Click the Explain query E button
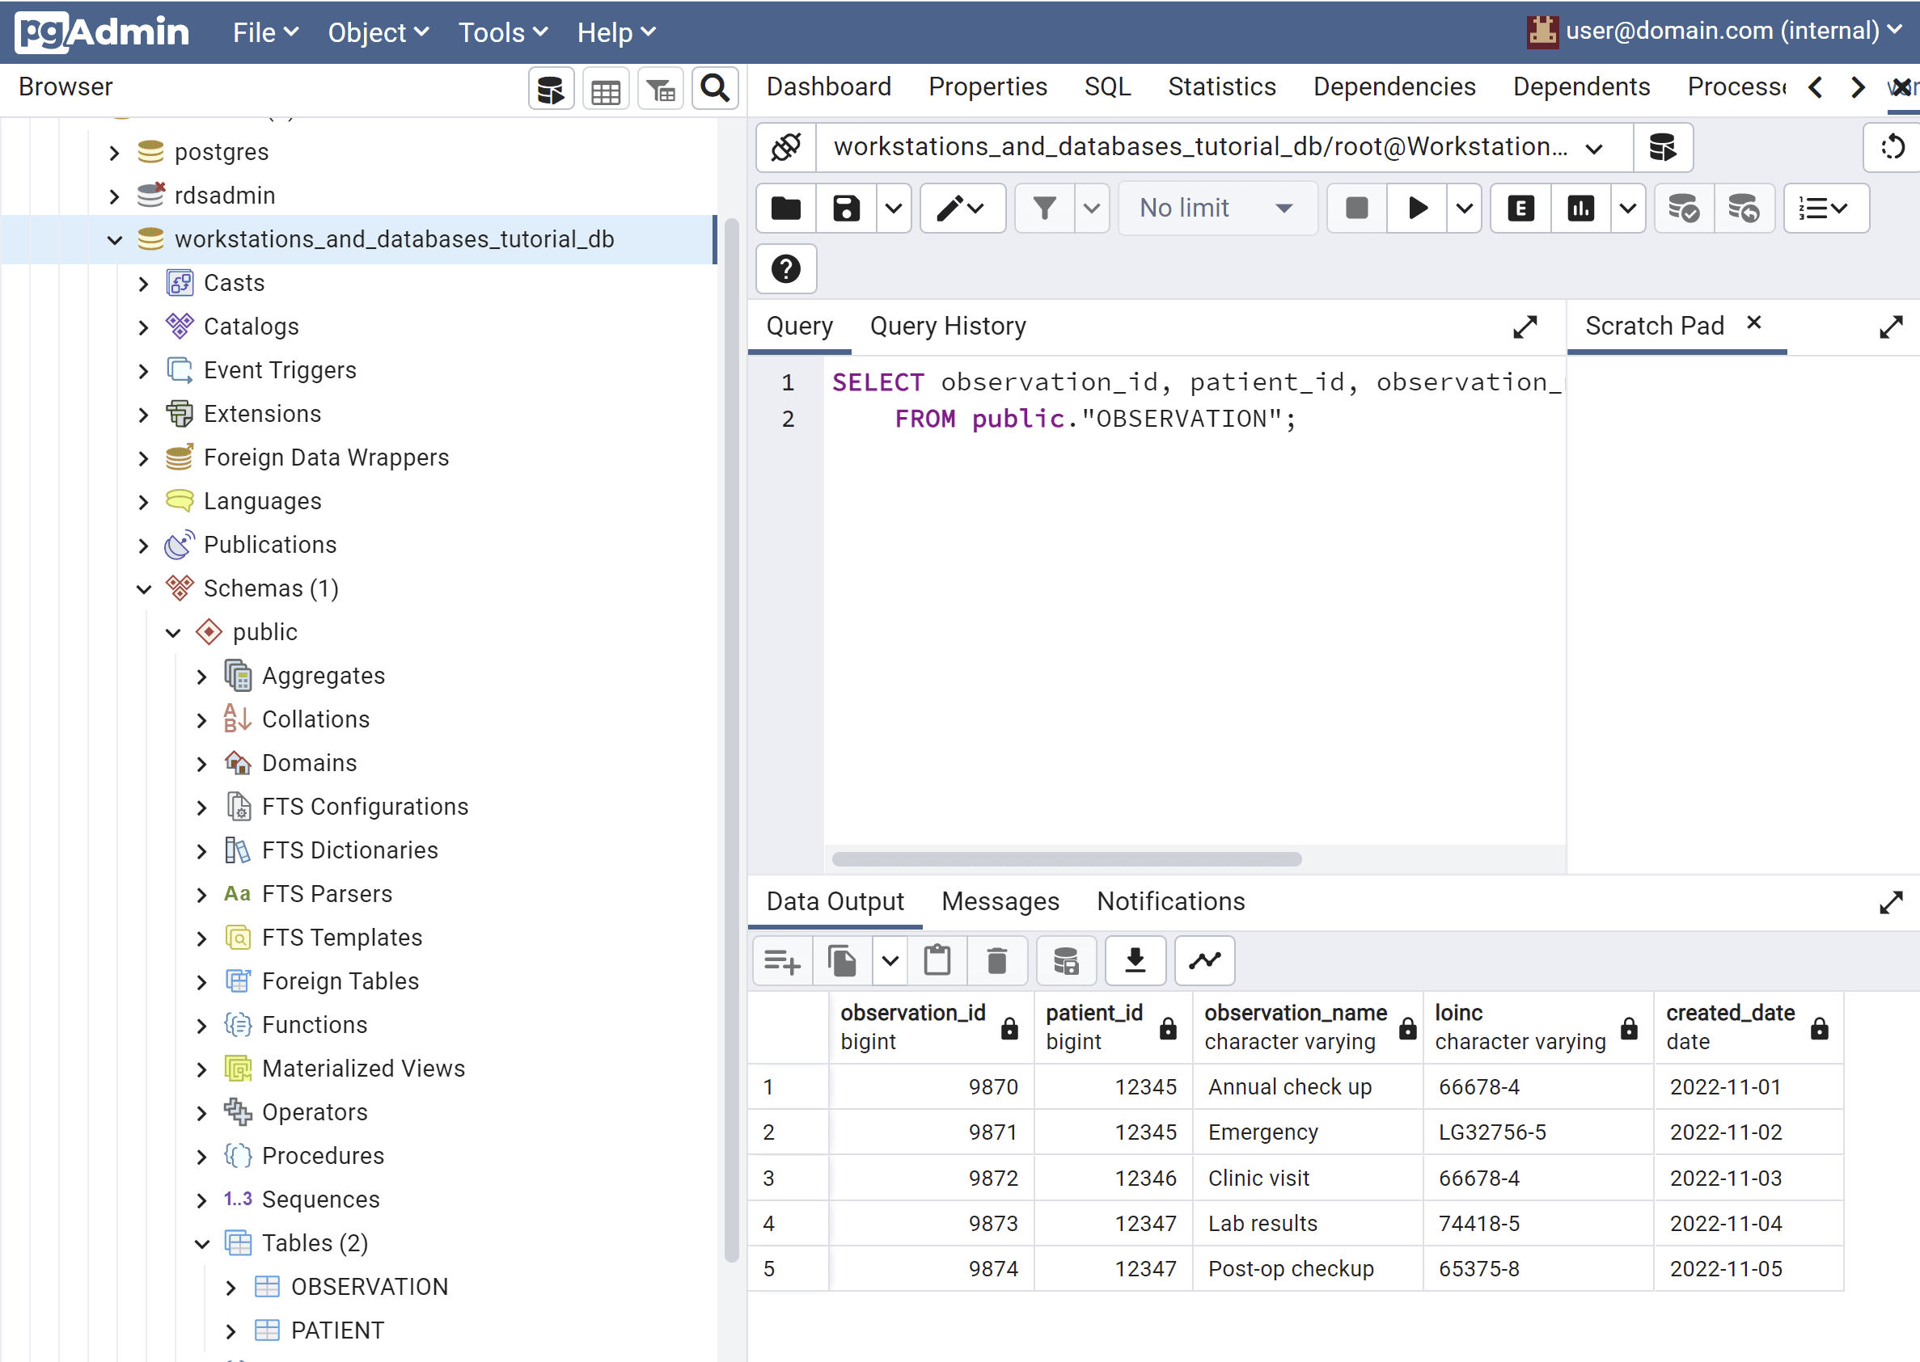Viewport: 1920px width, 1362px height. [1520, 208]
